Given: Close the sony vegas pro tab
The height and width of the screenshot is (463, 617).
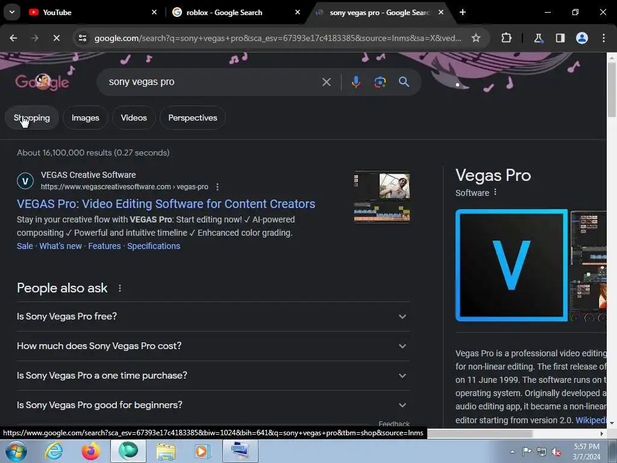Looking at the screenshot, I should pyautogui.click(x=440, y=12).
